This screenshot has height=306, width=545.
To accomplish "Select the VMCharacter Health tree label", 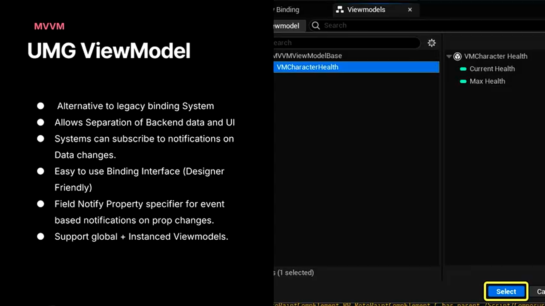I will click(x=496, y=56).
